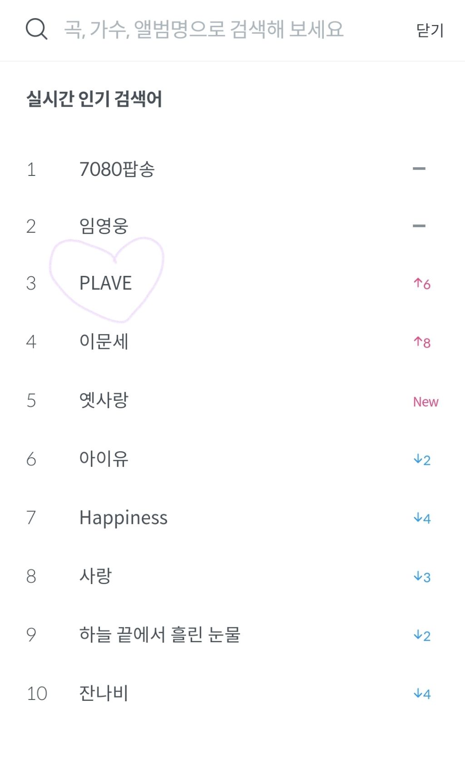The height and width of the screenshot is (784, 465).
Task: Tap the PLAVE trending keyword
Action: 105,283
